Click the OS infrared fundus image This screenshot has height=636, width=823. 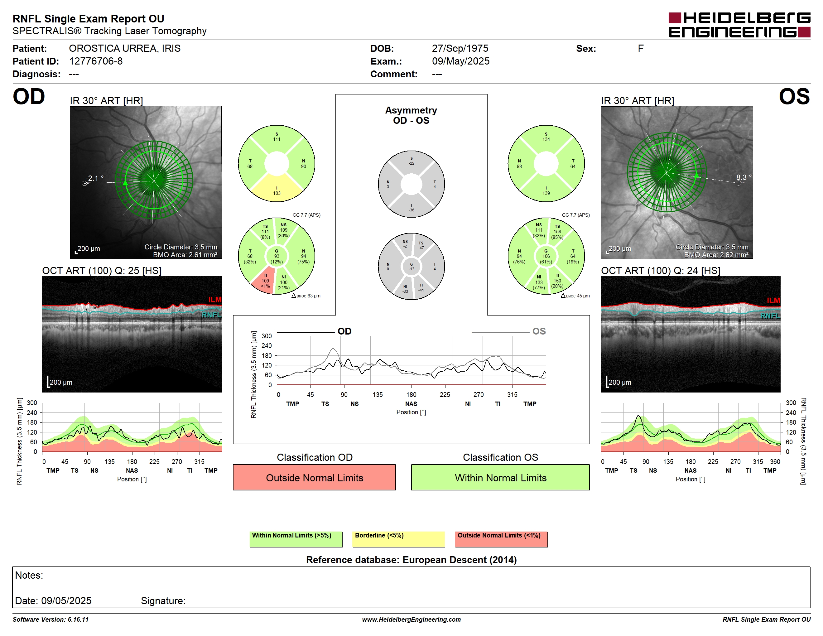click(677, 182)
